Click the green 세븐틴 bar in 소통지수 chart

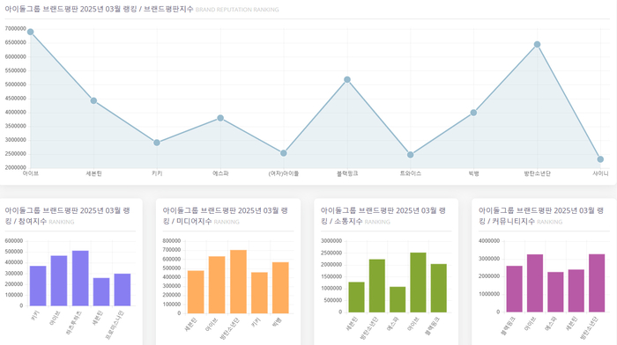tap(356, 297)
